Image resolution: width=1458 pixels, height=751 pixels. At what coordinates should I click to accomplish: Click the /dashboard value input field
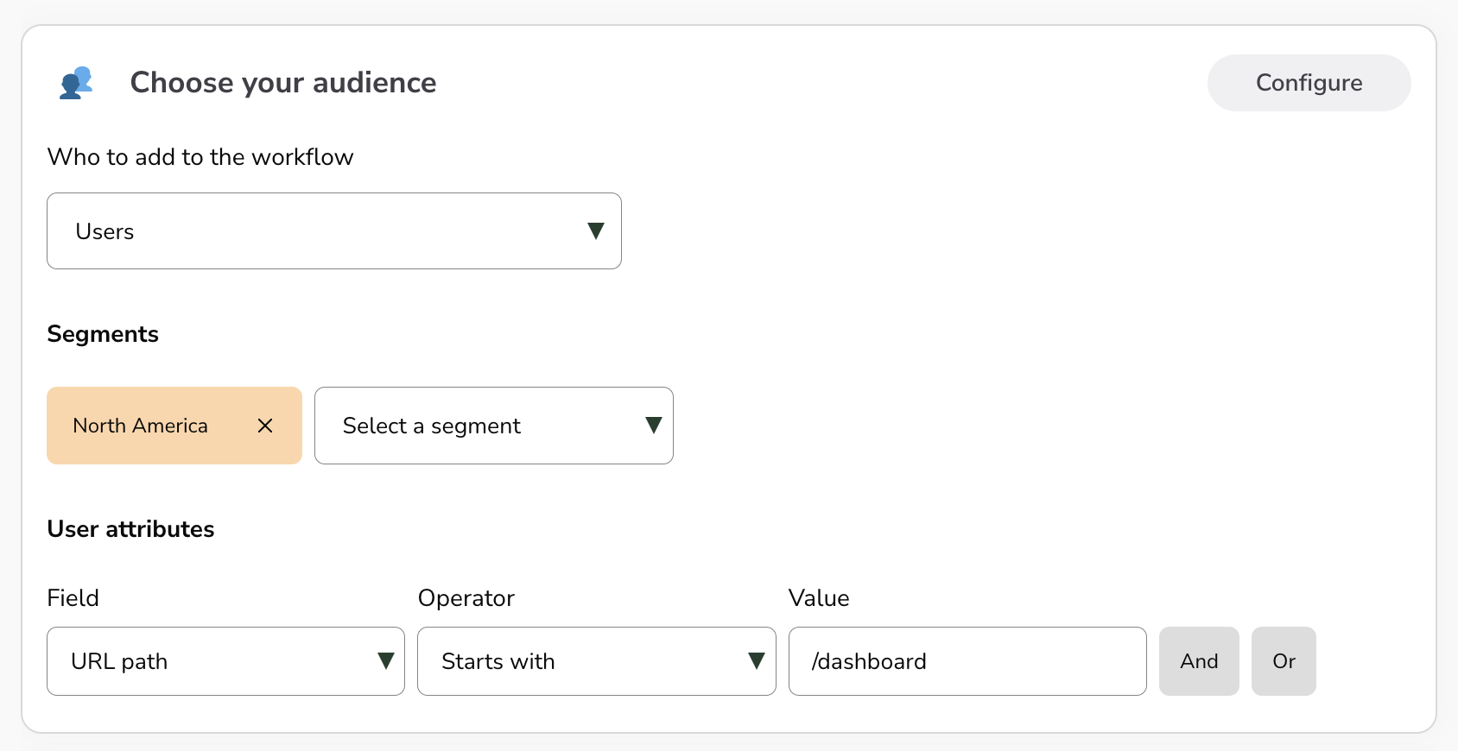967,661
